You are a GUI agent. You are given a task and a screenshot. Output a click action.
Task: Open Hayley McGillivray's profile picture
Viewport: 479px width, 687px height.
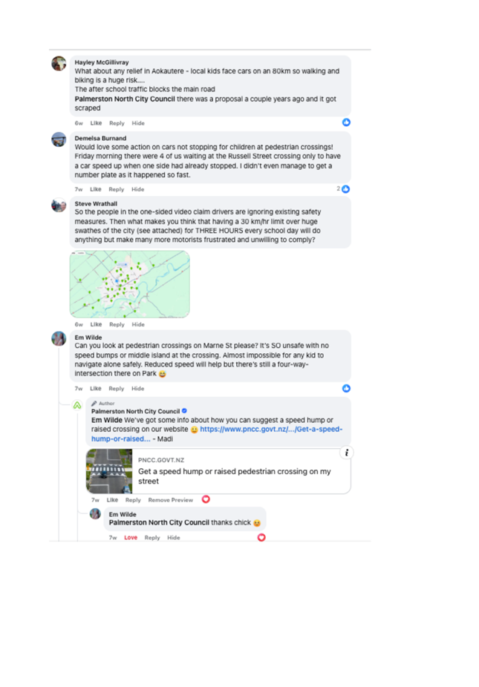pyautogui.click(x=59, y=64)
